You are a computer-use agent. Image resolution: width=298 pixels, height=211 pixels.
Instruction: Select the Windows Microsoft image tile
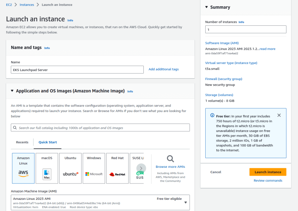tap(94, 168)
